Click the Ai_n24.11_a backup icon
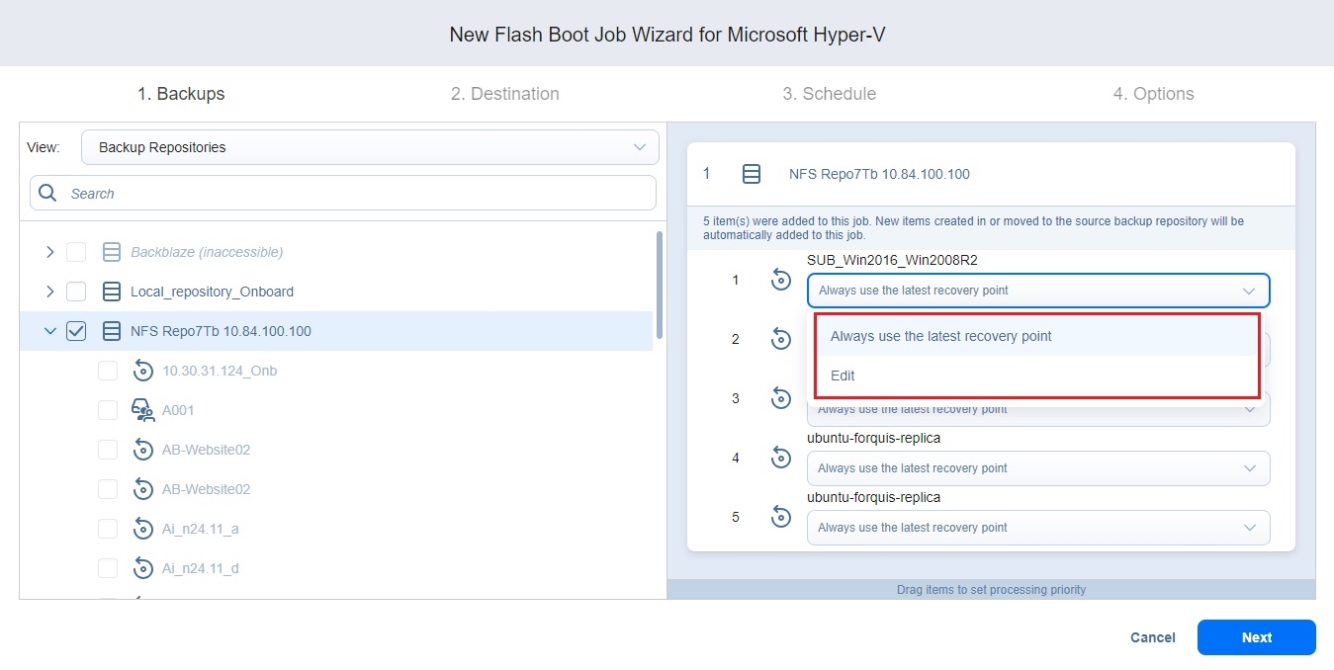1334x670 pixels. tap(142, 529)
